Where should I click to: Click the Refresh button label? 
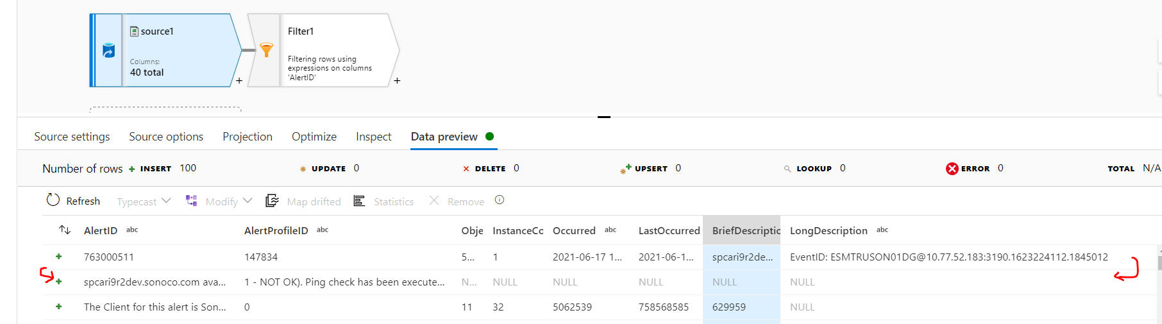click(83, 201)
